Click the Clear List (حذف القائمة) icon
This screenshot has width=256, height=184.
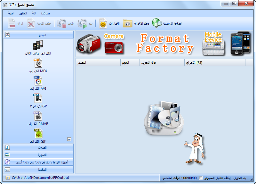[31, 23]
